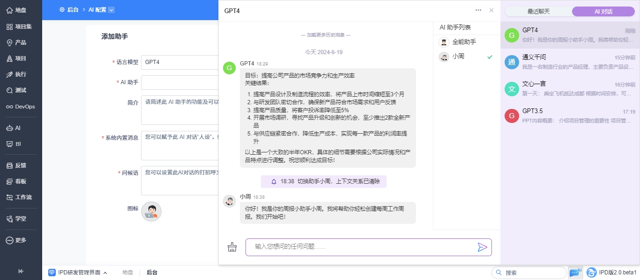This screenshot has height=280, width=640.
Task: Collapse the left sidebar arrow icon
Action: 21,271
